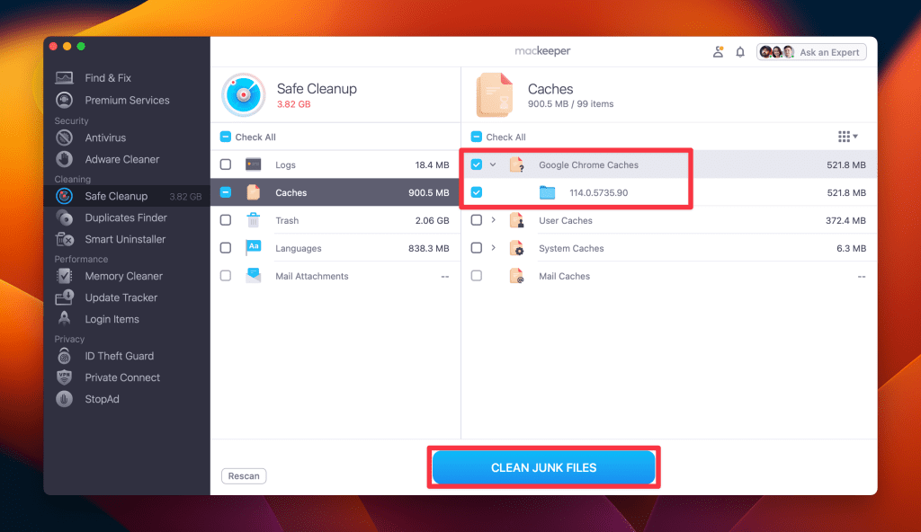
Task: Open the account profile icon
Action: coord(718,52)
